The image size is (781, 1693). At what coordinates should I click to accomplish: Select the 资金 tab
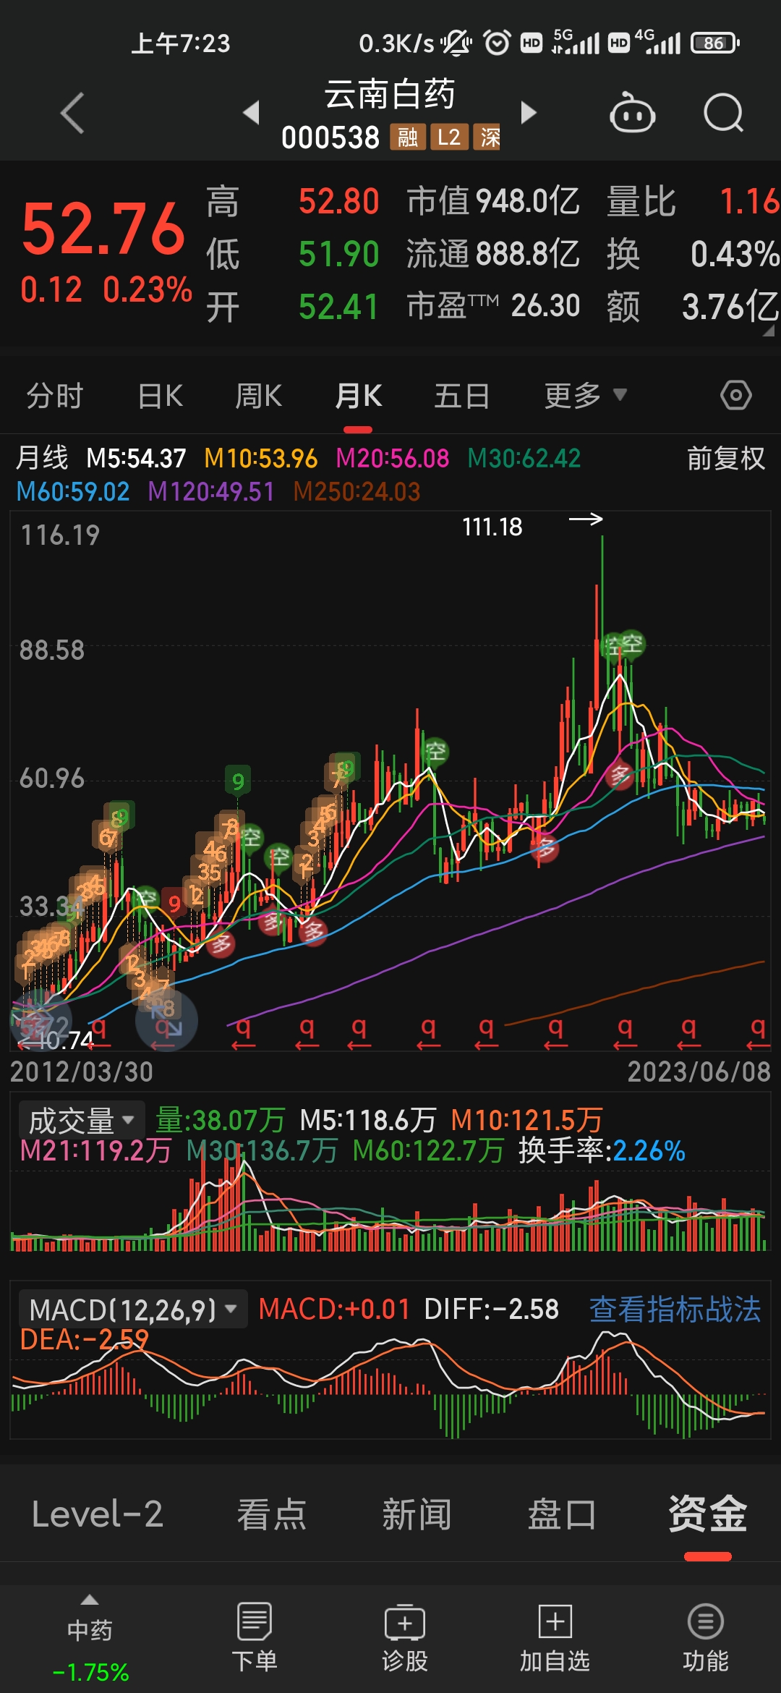pos(707,1514)
